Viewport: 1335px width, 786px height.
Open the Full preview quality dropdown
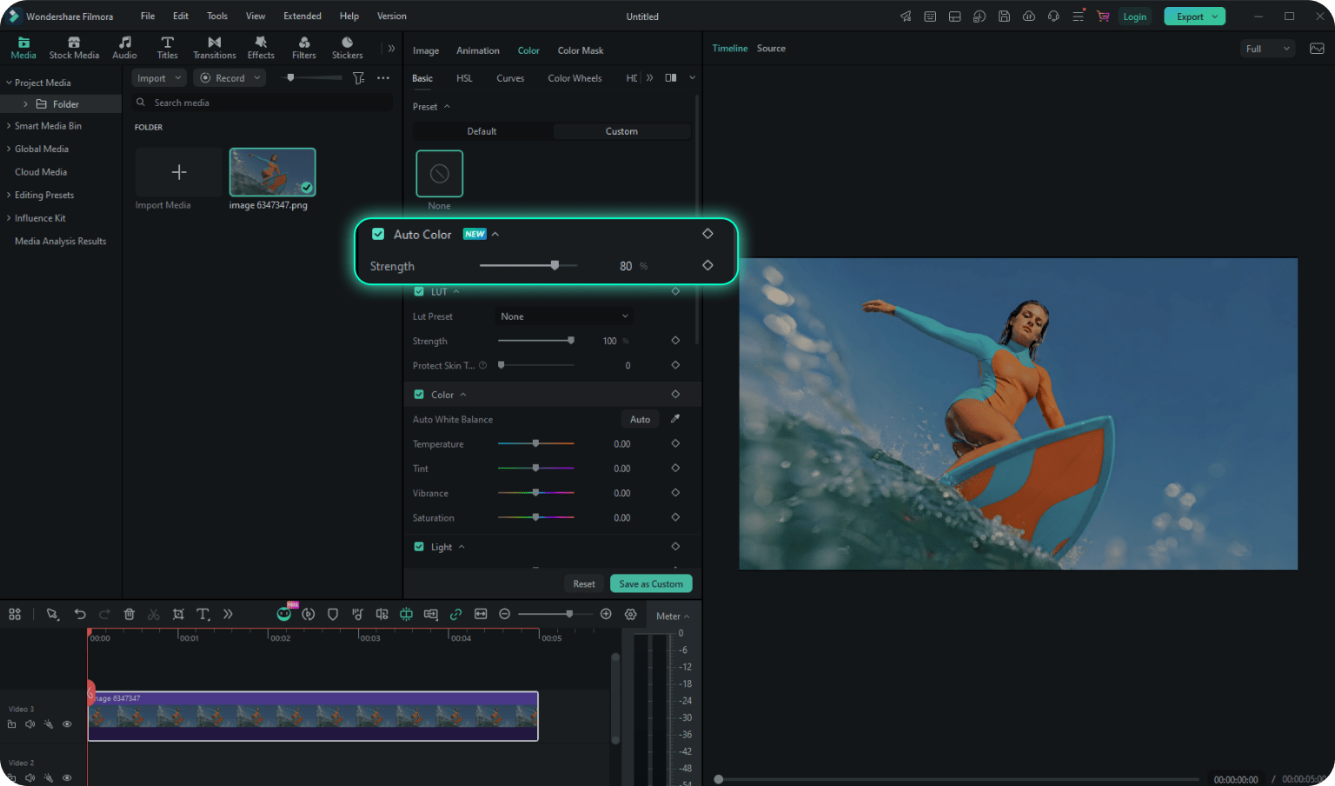[1268, 49]
